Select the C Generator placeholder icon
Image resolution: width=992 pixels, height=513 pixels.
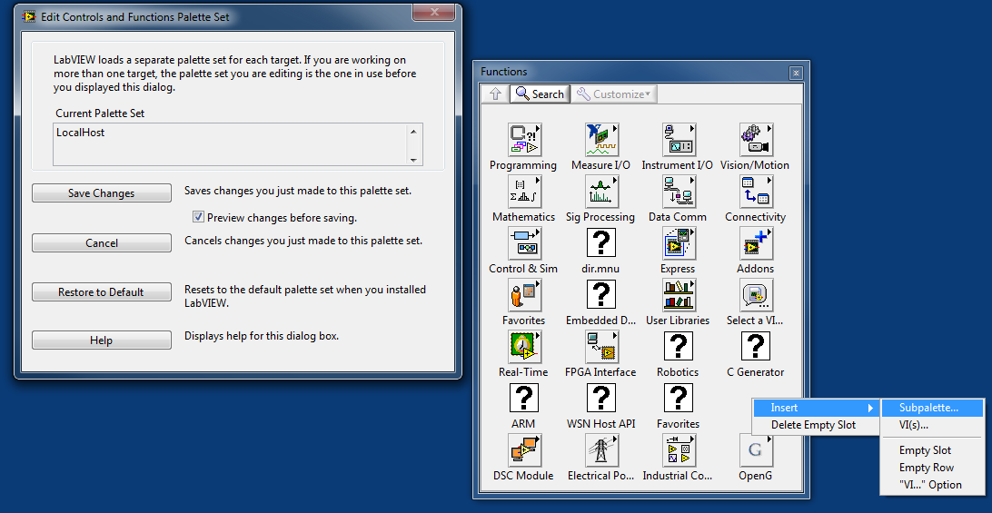(x=756, y=347)
